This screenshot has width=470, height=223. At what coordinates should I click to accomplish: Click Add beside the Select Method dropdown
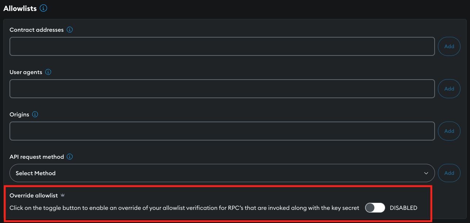pos(449,173)
